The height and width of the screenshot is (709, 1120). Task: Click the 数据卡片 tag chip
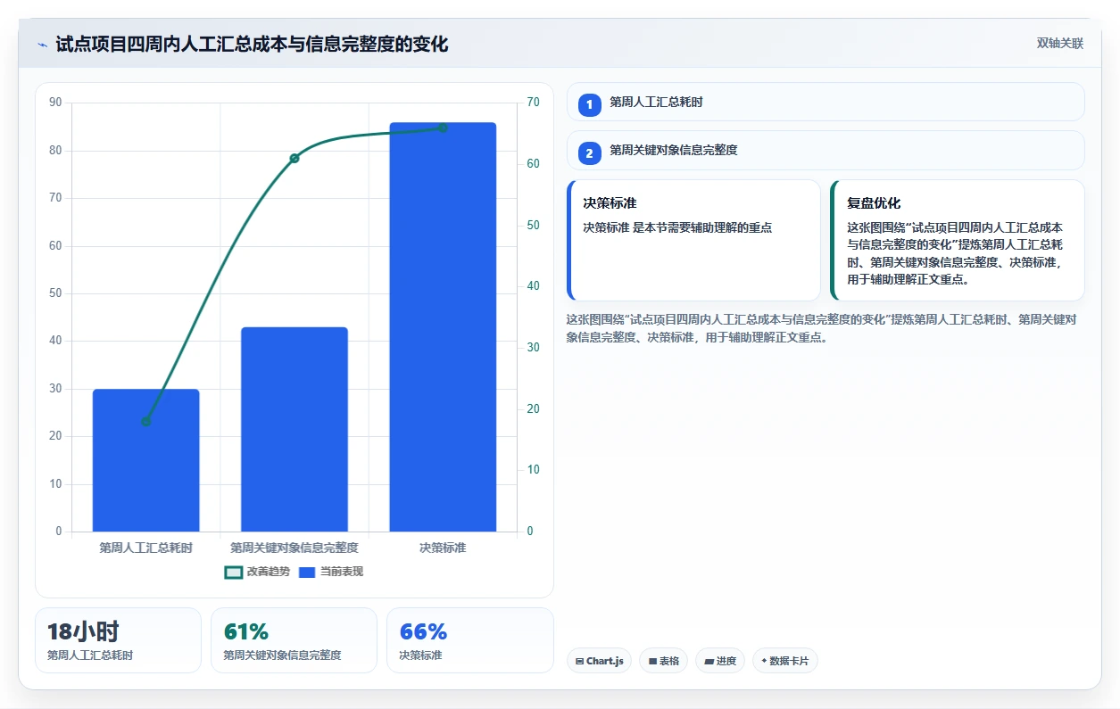pyautogui.click(x=785, y=661)
